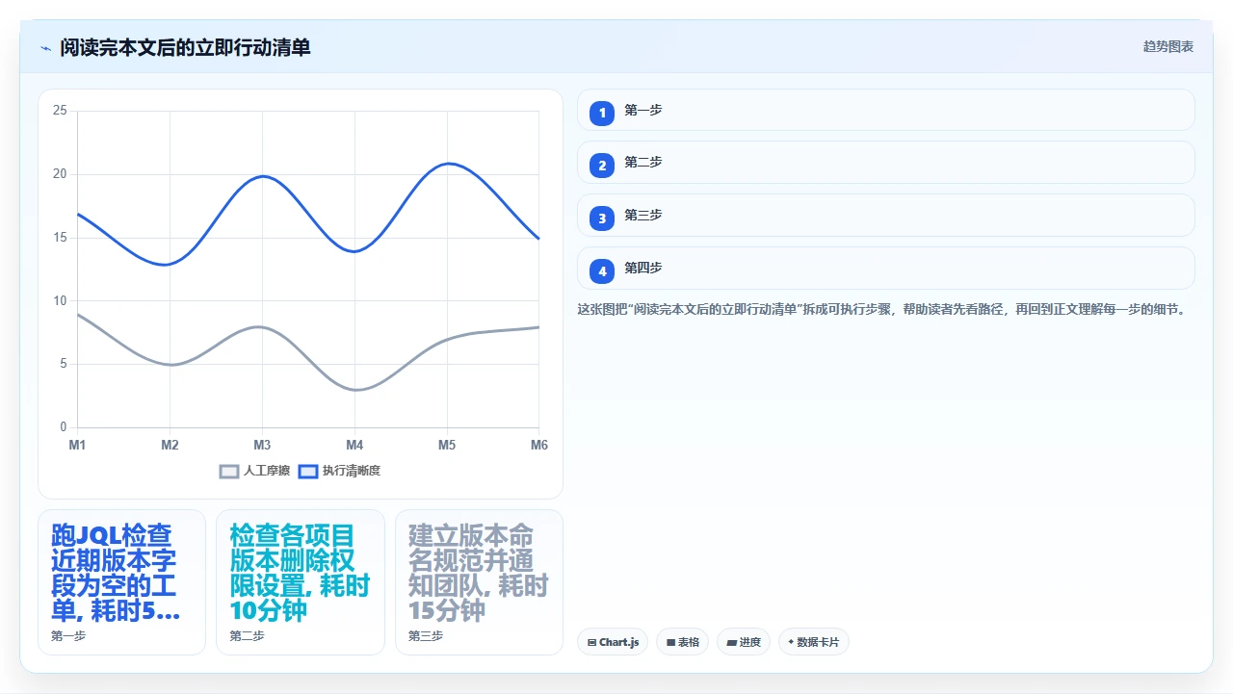Viewport: 1233px width, 694px height.
Task: Click the 检查各项目版本删除权限 data card
Action: (x=301, y=582)
